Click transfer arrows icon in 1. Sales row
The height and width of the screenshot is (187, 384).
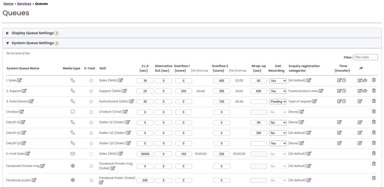tap(366, 80)
